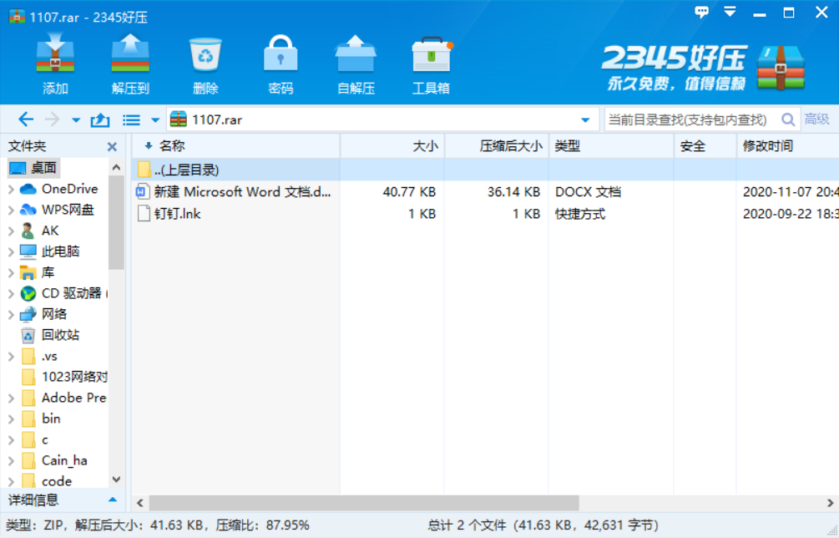Click the 高级 advanced search link
This screenshot has height=538, width=839.
point(816,119)
